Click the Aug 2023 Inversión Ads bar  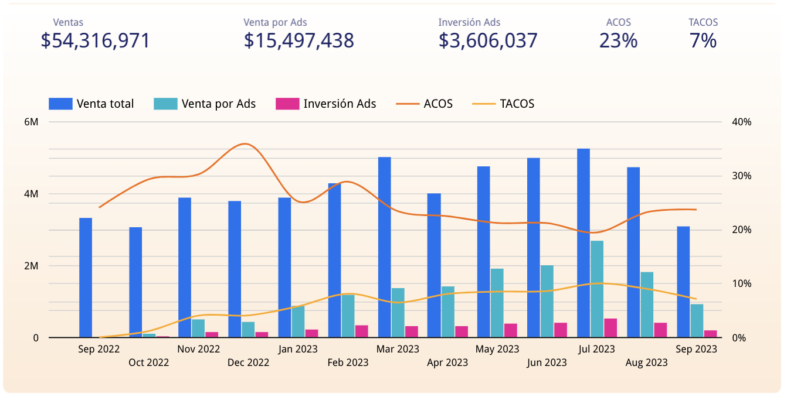pos(660,330)
